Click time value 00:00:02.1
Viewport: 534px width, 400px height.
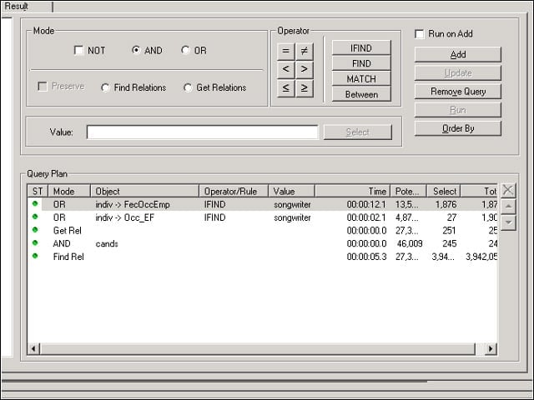coord(366,217)
